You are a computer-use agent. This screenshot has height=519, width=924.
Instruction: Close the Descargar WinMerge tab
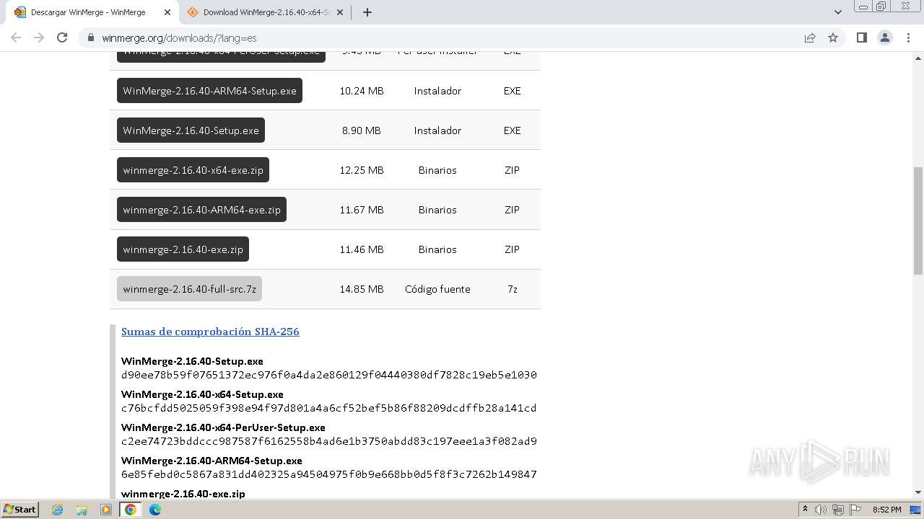tap(167, 12)
